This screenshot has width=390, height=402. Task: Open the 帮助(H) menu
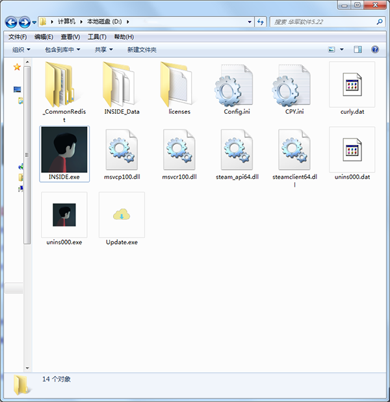(123, 37)
